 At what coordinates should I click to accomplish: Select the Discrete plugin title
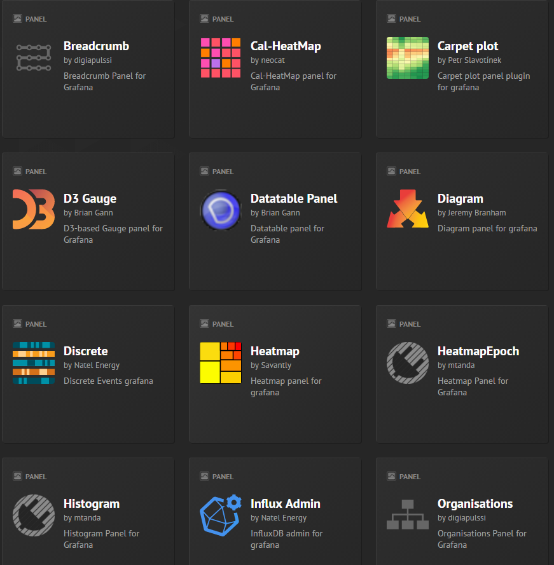(x=86, y=351)
